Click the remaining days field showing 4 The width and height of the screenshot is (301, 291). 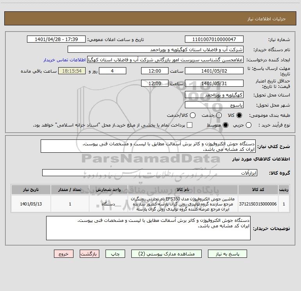point(113,71)
